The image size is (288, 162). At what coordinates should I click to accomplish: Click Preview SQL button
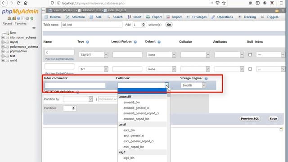[x=250, y=119]
